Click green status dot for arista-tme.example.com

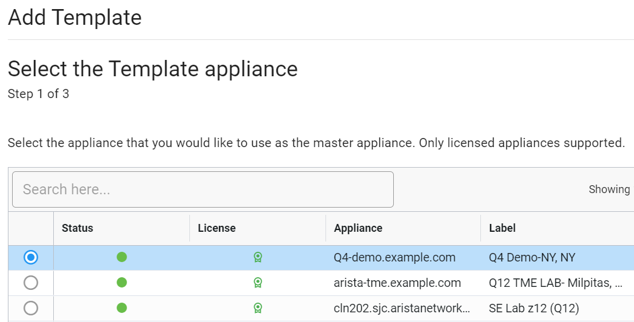(x=122, y=283)
